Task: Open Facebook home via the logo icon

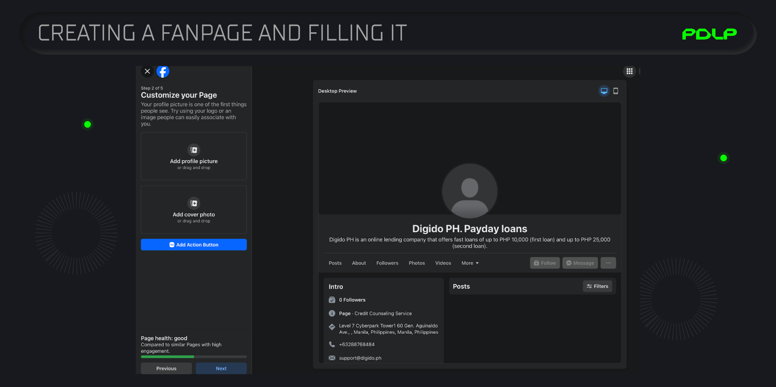Action: pos(163,71)
